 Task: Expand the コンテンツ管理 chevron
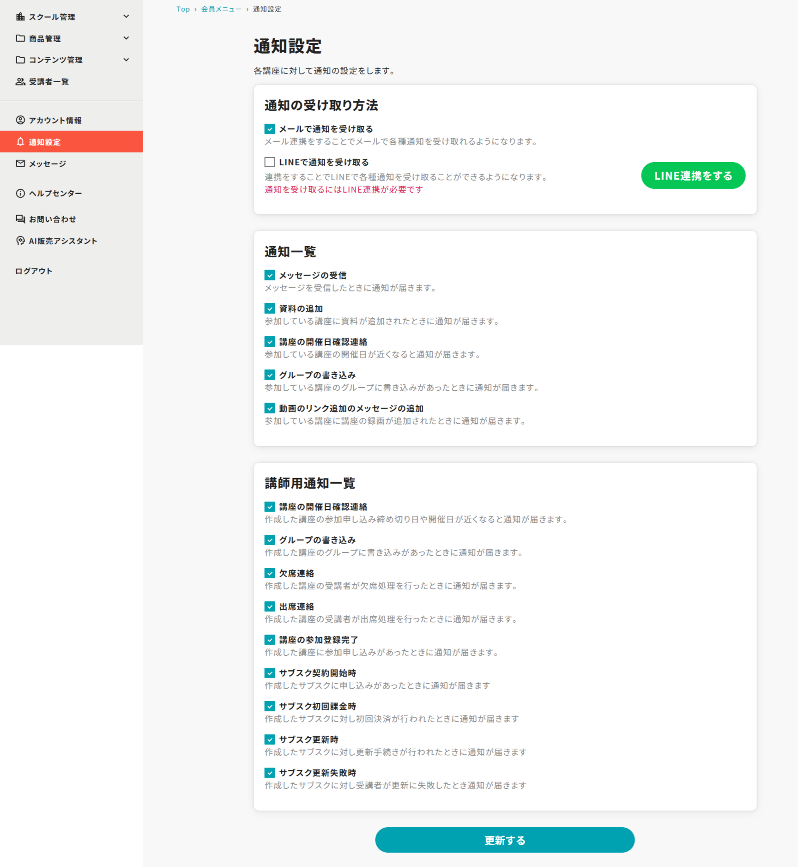[x=126, y=60]
